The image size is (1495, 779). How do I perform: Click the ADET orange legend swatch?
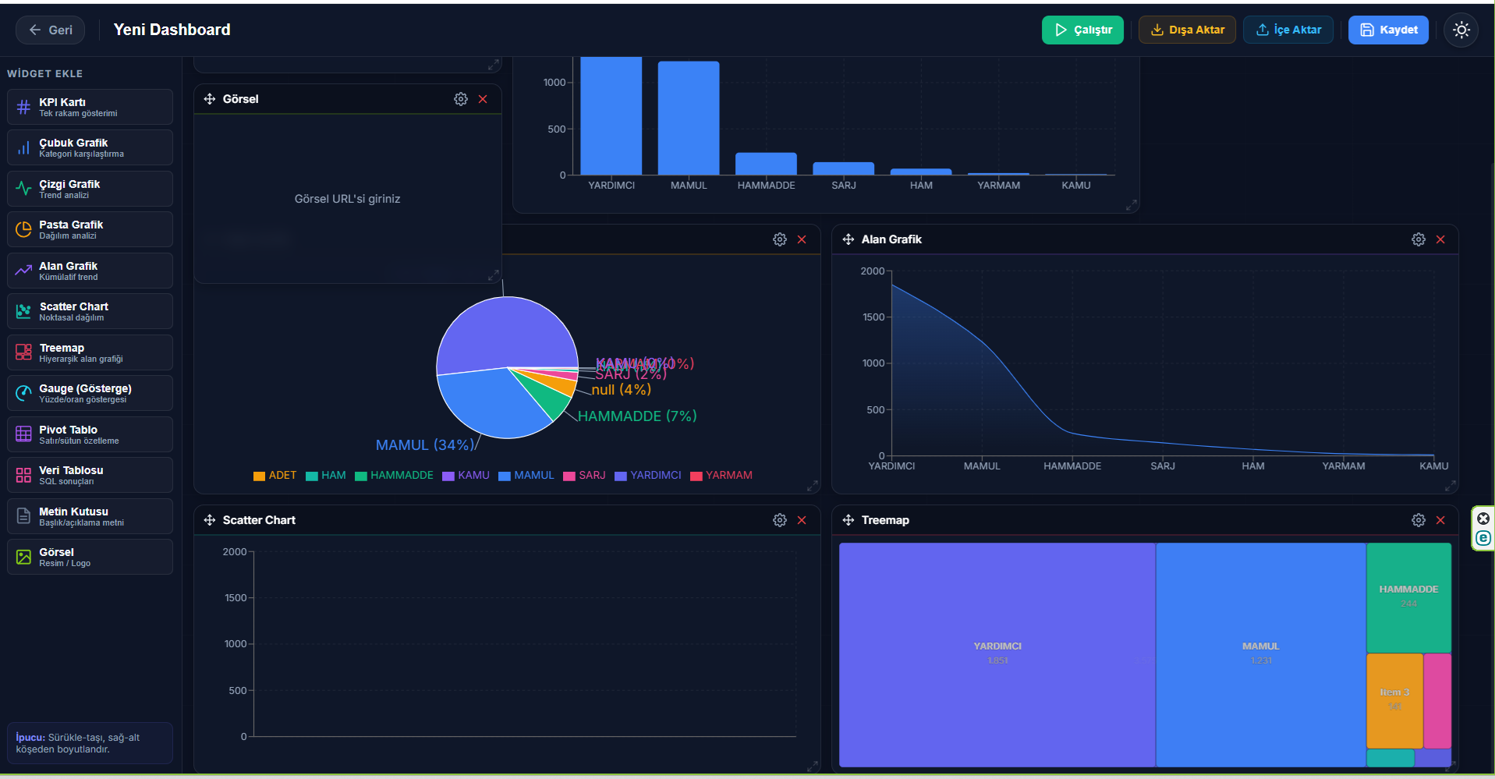pyautogui.click(x=259, y=476)
